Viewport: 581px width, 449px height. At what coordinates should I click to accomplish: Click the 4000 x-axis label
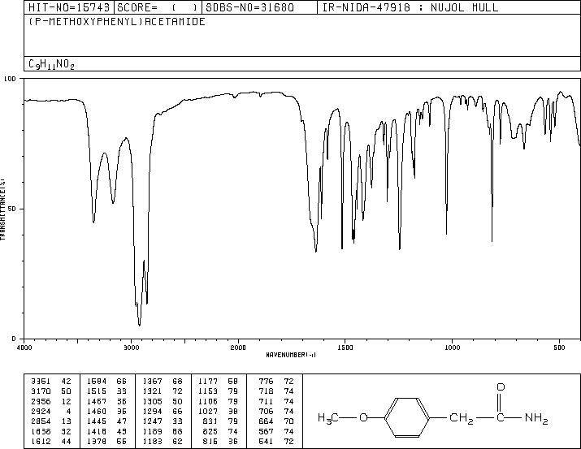24,348
